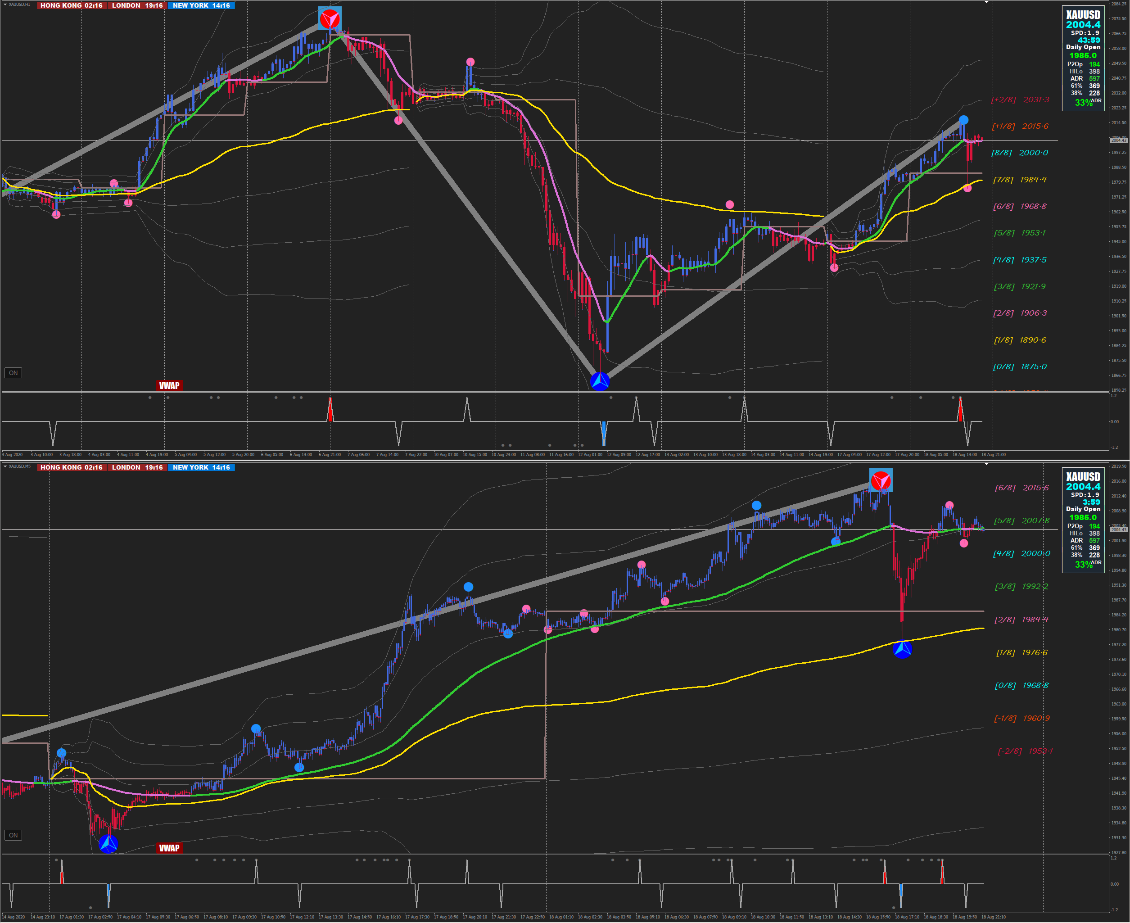
Task: Toggle the ON button in upper chart
Action: [x=14, y=373]
